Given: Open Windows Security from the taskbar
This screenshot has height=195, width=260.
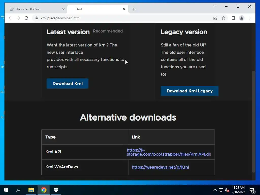Looking at the screenshot, I should click(56, 190).
